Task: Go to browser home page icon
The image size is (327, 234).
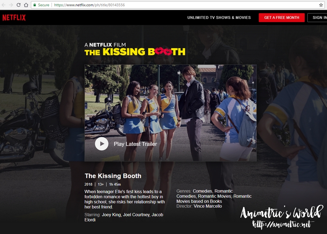Action: (26, 5)
